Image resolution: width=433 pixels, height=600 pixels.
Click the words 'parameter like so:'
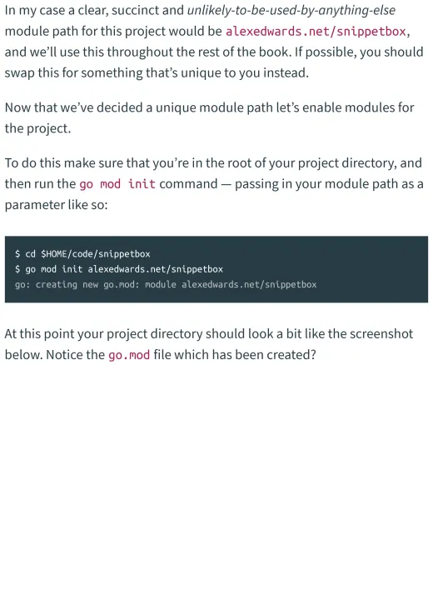point(57,205)
